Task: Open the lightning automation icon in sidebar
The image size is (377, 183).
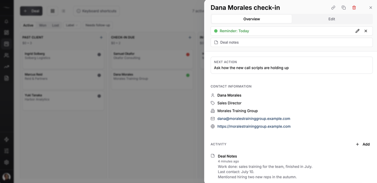Action: (x=7, y=140)
